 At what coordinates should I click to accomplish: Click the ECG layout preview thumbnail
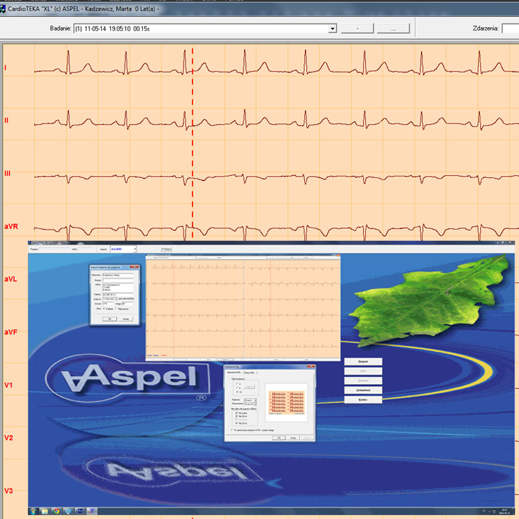pyautogui.click(x=287, y=403)
